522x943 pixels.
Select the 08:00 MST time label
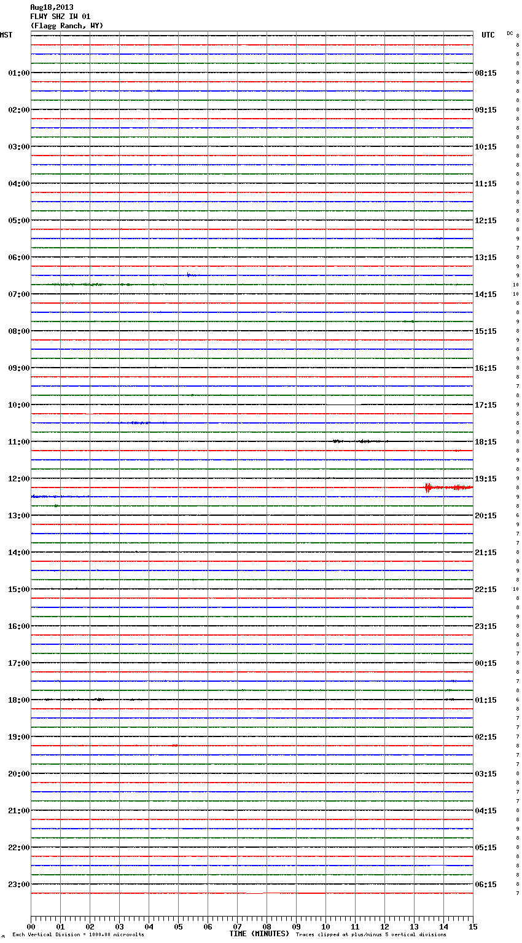click(18, 331)
